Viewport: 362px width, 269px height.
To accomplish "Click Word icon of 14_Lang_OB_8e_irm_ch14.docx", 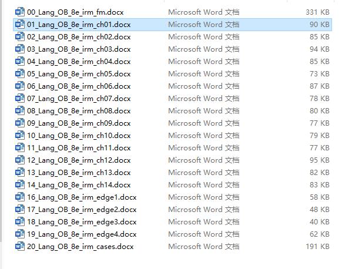I will [20, 184].
